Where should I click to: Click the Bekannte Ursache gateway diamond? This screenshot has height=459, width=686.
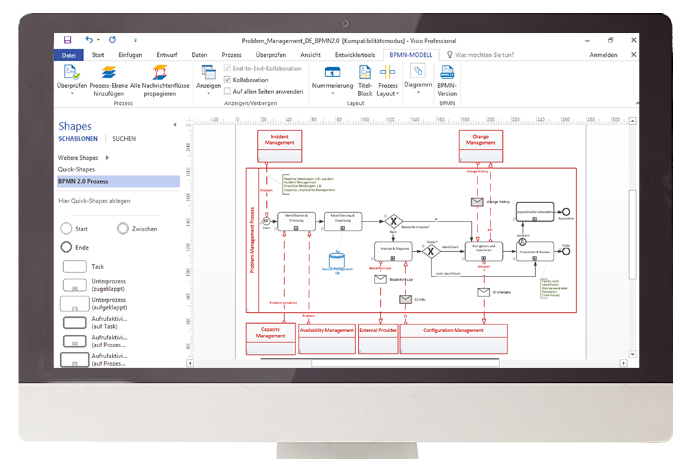point(393,222)
